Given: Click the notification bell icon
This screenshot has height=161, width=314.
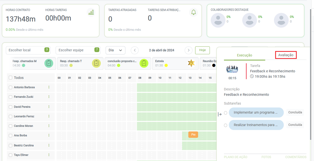Looking at the screenshot, I should [194, 12].
